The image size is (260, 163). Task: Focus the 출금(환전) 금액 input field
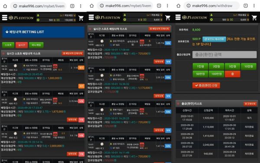pyautogui.click(x=224, y=55)
